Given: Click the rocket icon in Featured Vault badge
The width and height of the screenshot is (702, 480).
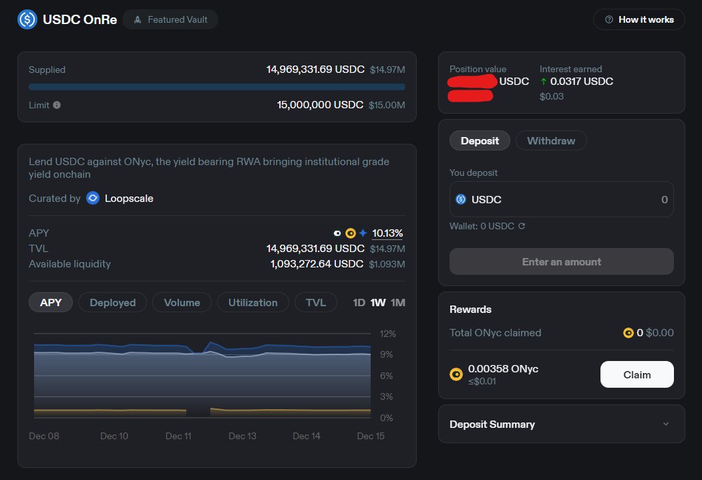Looking at the screenshot, I should pyautogui.click(x=138, y=19).
